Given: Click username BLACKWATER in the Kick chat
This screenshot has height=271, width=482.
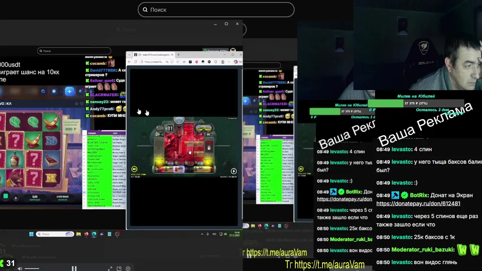Looking at the screenshot, I should pyautogui.click(x=104, y=95).
